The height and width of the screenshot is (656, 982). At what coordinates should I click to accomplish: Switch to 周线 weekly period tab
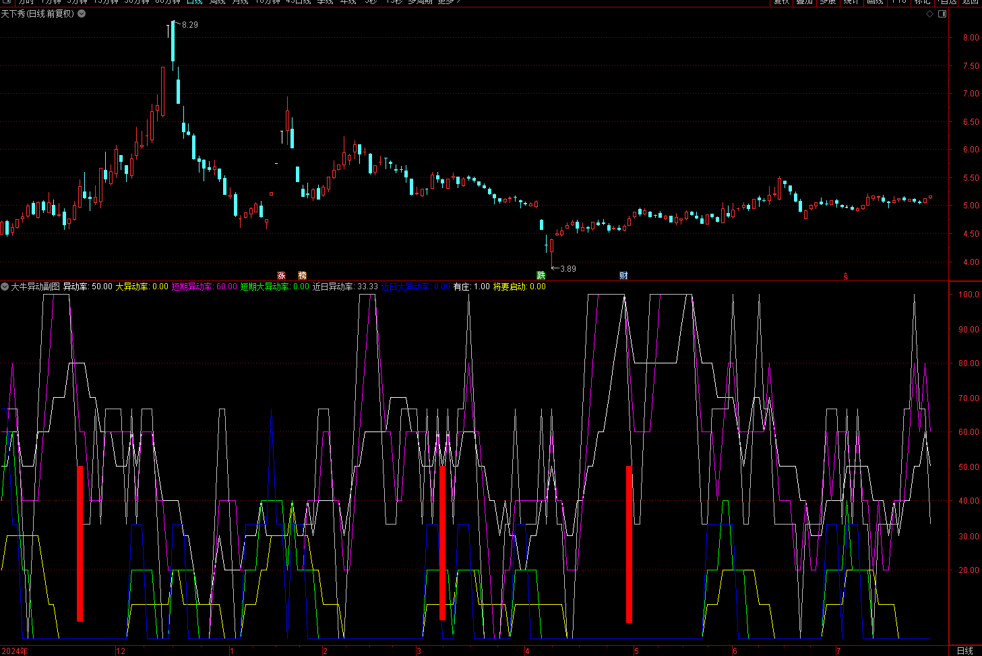(x=217, y=2)
